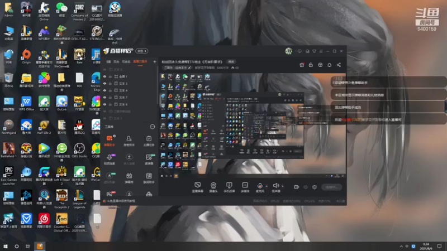Image resolution: width=447 pixels, height=251 pixels.
Task: Select the second scene tab
Action: [x=116, y=62]
